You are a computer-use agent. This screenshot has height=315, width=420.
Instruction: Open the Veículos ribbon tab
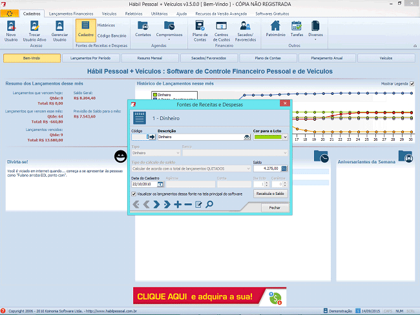point(109,14)
